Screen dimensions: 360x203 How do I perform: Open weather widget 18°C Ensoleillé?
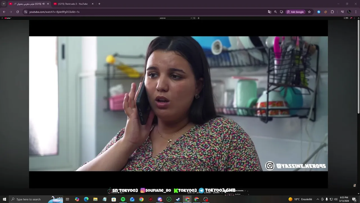(x=300, y=199)
